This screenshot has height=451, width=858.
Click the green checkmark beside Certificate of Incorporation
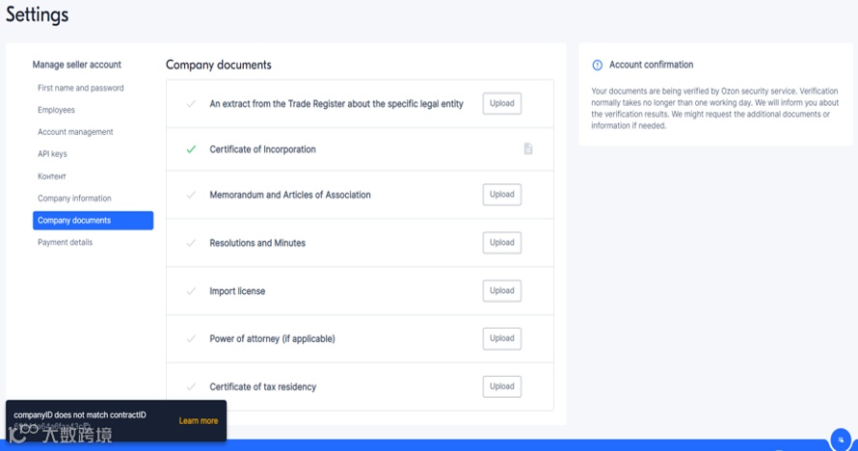[191, 149]
